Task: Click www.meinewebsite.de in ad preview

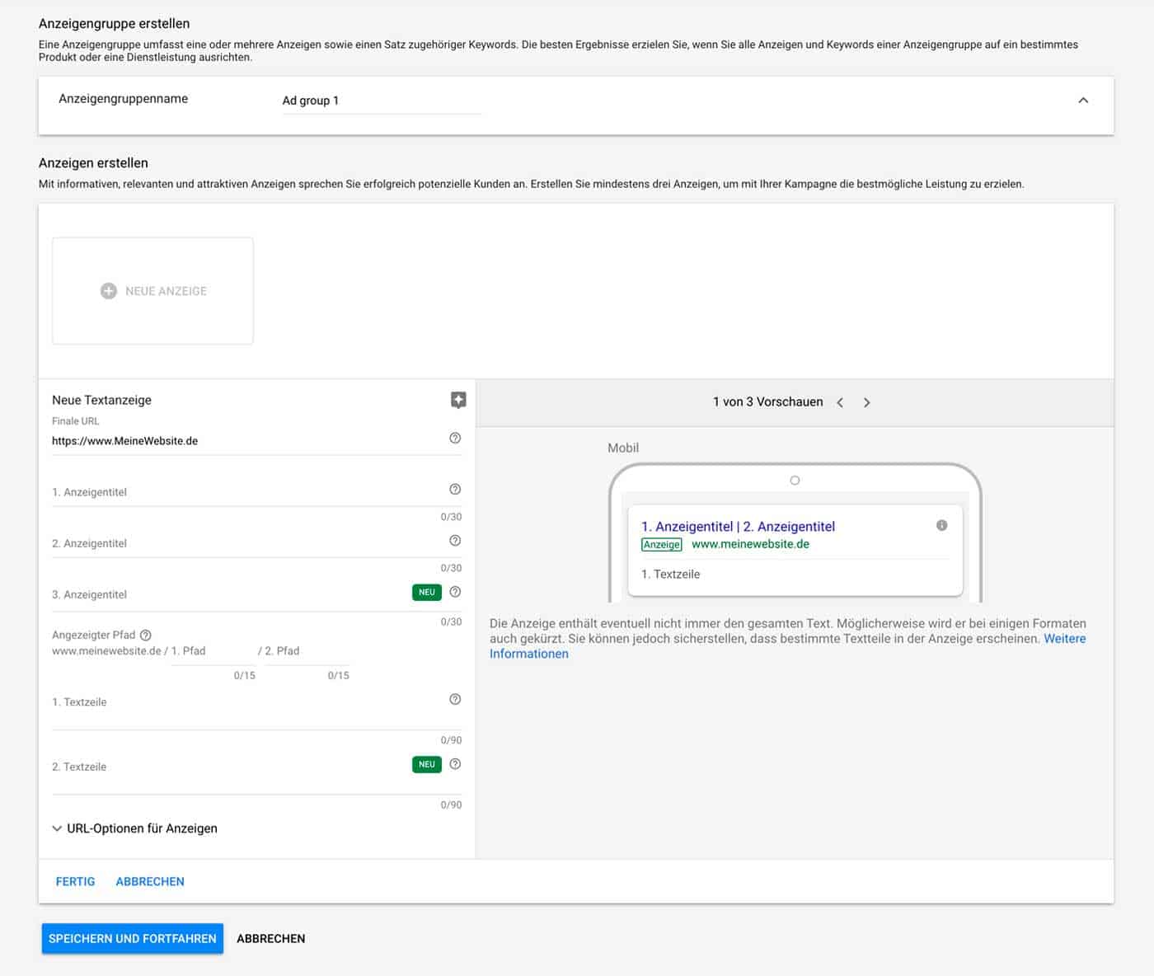Action: (750, 544)
